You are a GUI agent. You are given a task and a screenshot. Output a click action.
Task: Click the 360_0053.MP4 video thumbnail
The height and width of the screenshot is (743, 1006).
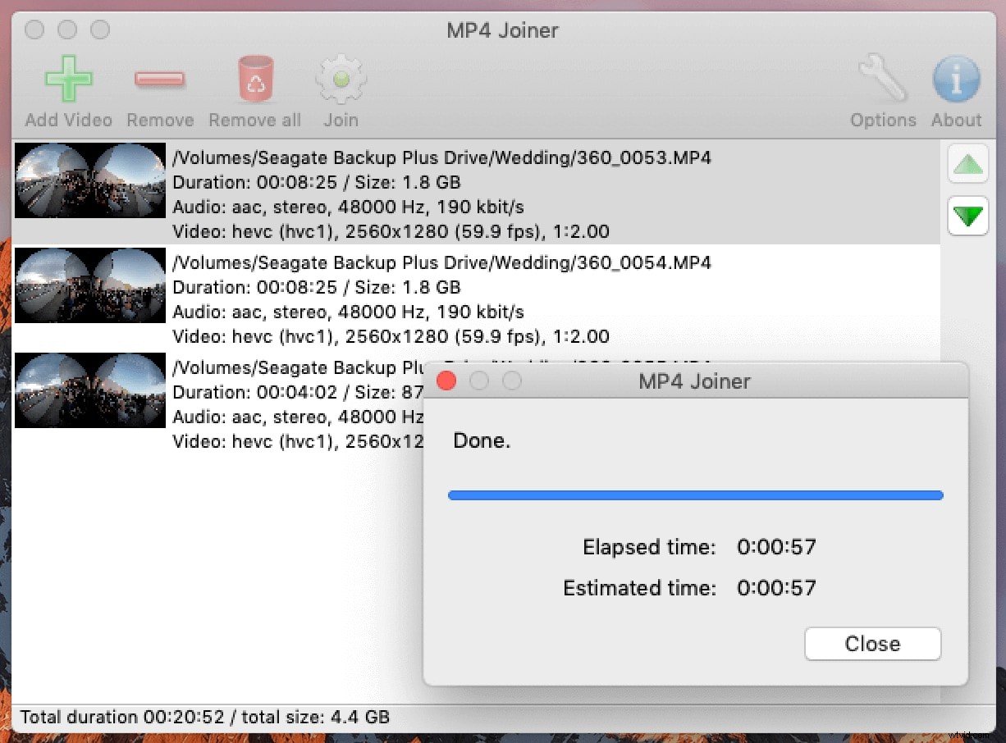tap(89, 180)
